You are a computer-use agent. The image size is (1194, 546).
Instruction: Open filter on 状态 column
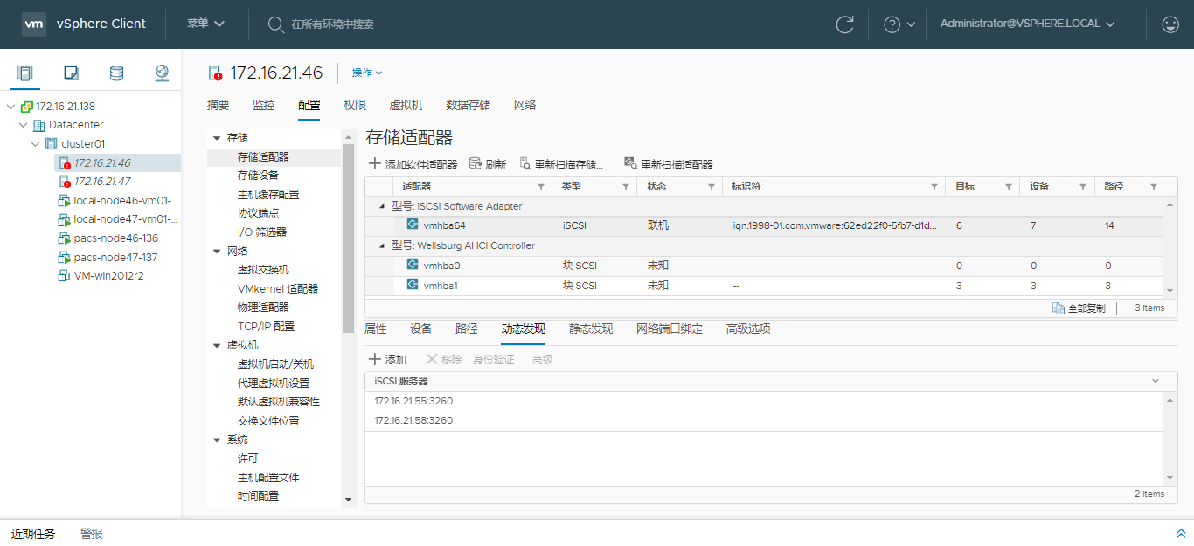[710, 187]
